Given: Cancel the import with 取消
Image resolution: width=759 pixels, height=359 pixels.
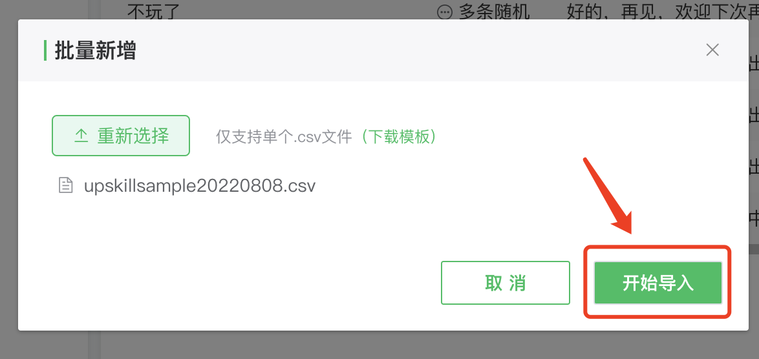Looking at the screenshot, I should coord(506,283).
